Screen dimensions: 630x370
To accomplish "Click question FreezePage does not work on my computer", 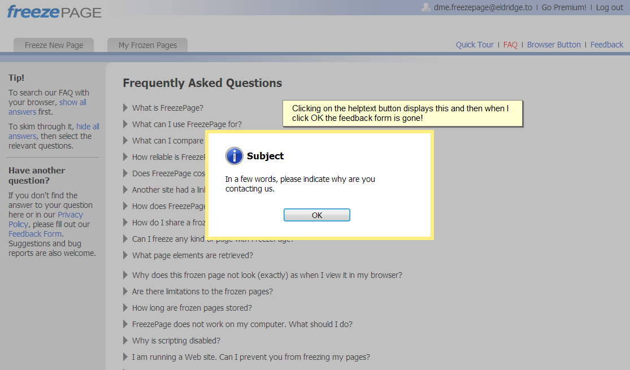I will pyautogui.click(x=242, y=324).
